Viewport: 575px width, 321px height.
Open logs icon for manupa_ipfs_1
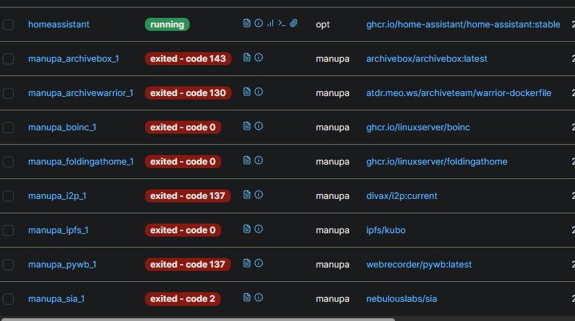pos(247,229)
